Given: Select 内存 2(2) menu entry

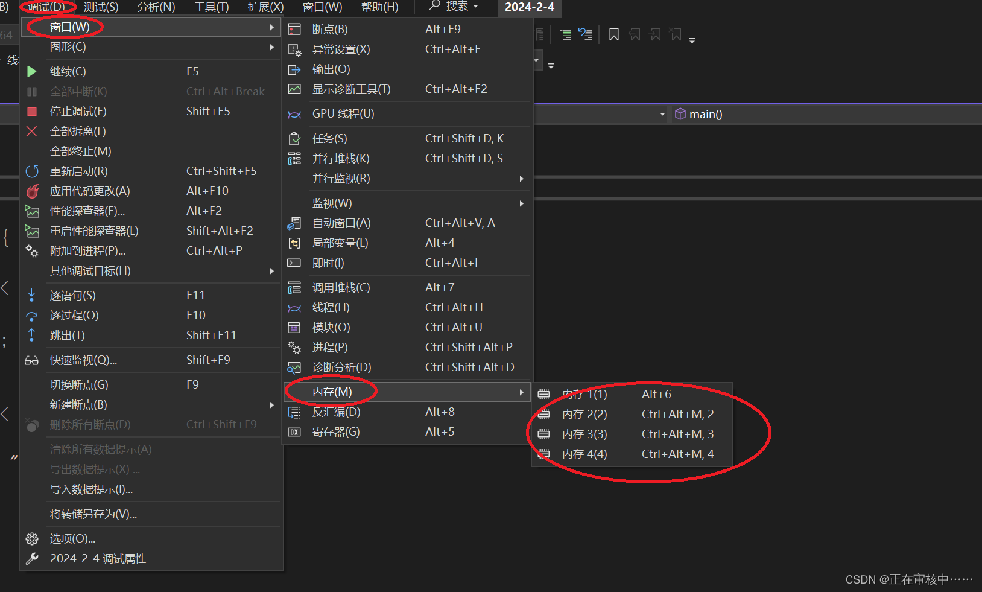Looking at the screenshot, I should [x=632, y=414].
